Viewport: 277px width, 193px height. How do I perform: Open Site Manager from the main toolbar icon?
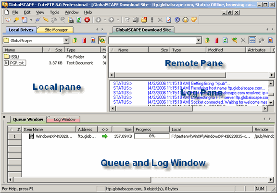click(8, 20)
